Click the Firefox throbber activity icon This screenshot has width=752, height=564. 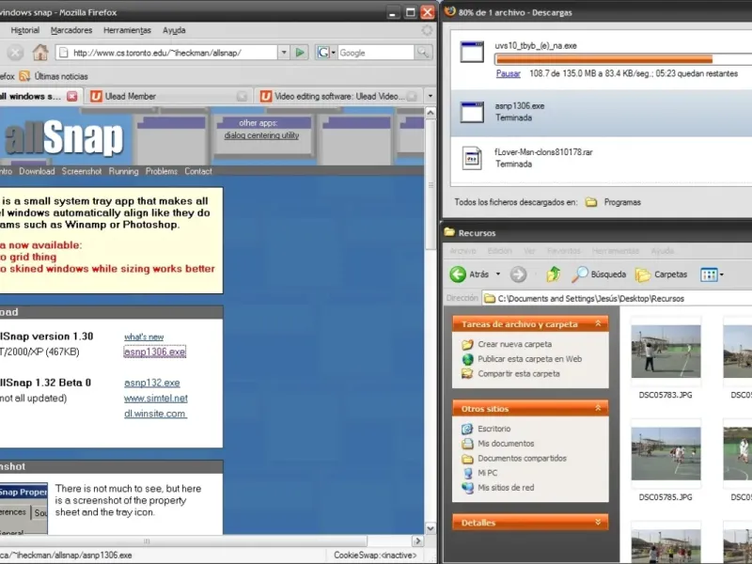pos(427,30)
